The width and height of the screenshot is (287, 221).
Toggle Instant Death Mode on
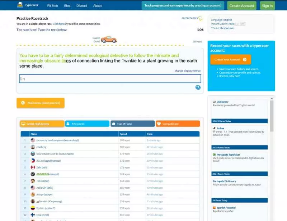(x=238, y=23)
